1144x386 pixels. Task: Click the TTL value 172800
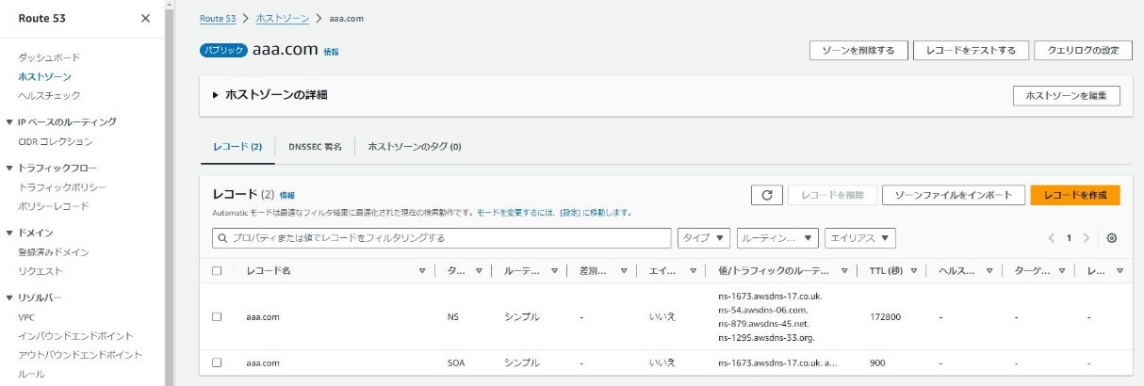tap(887, 317)
